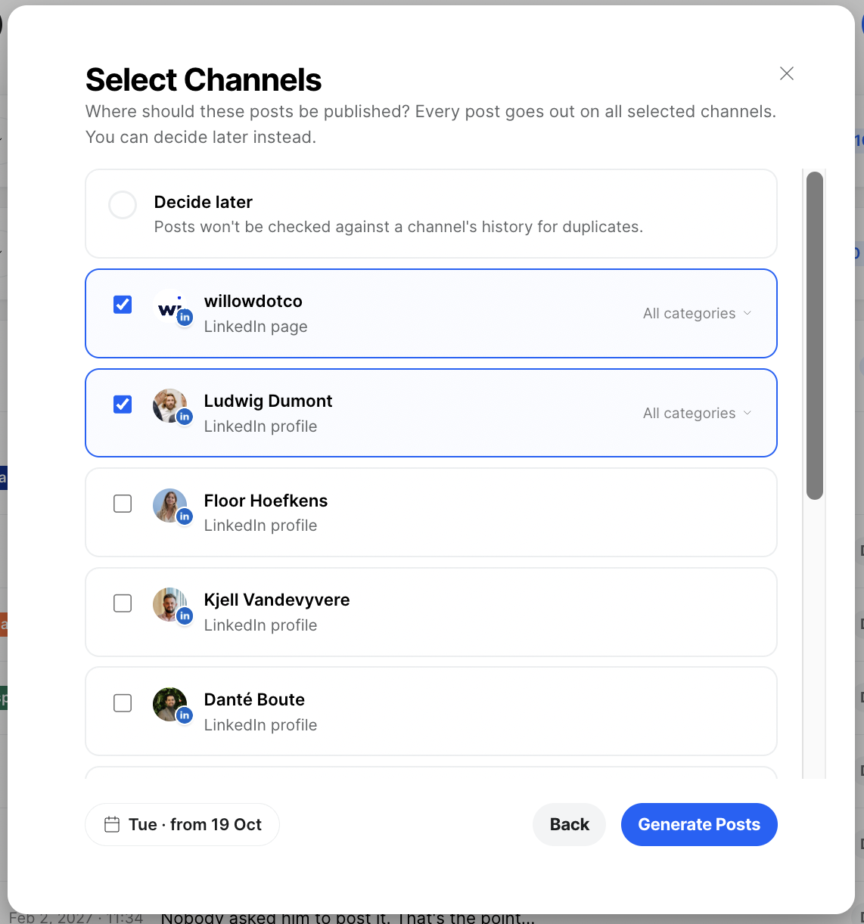Image resolution: width=864 pixels, height=924 pixels.
Task: Open the Tue · from 19 Oct schedule
Action: point(182,824)
